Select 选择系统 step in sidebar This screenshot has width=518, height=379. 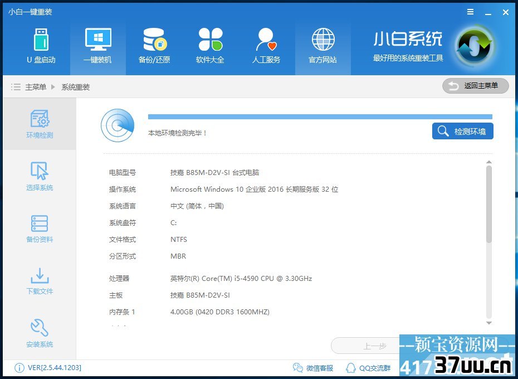[x=40, y=176]
